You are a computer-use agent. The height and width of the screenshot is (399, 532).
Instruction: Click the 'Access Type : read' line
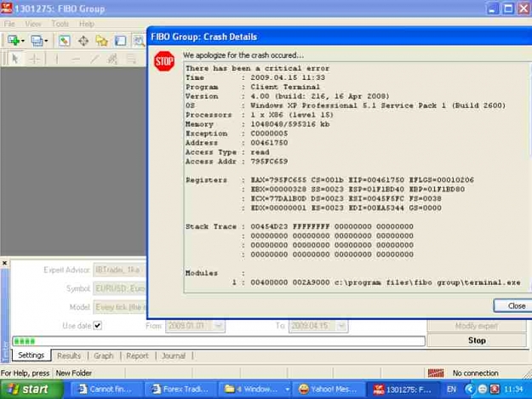point(227,152)
